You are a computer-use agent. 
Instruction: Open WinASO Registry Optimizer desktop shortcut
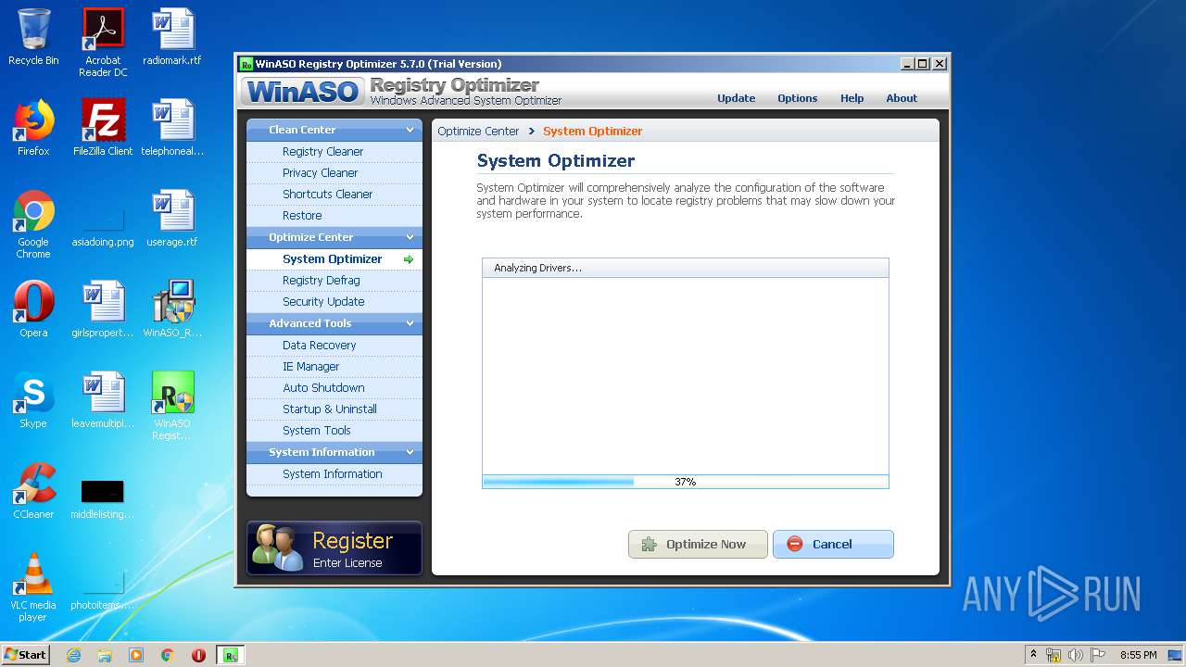click(172, 406)
